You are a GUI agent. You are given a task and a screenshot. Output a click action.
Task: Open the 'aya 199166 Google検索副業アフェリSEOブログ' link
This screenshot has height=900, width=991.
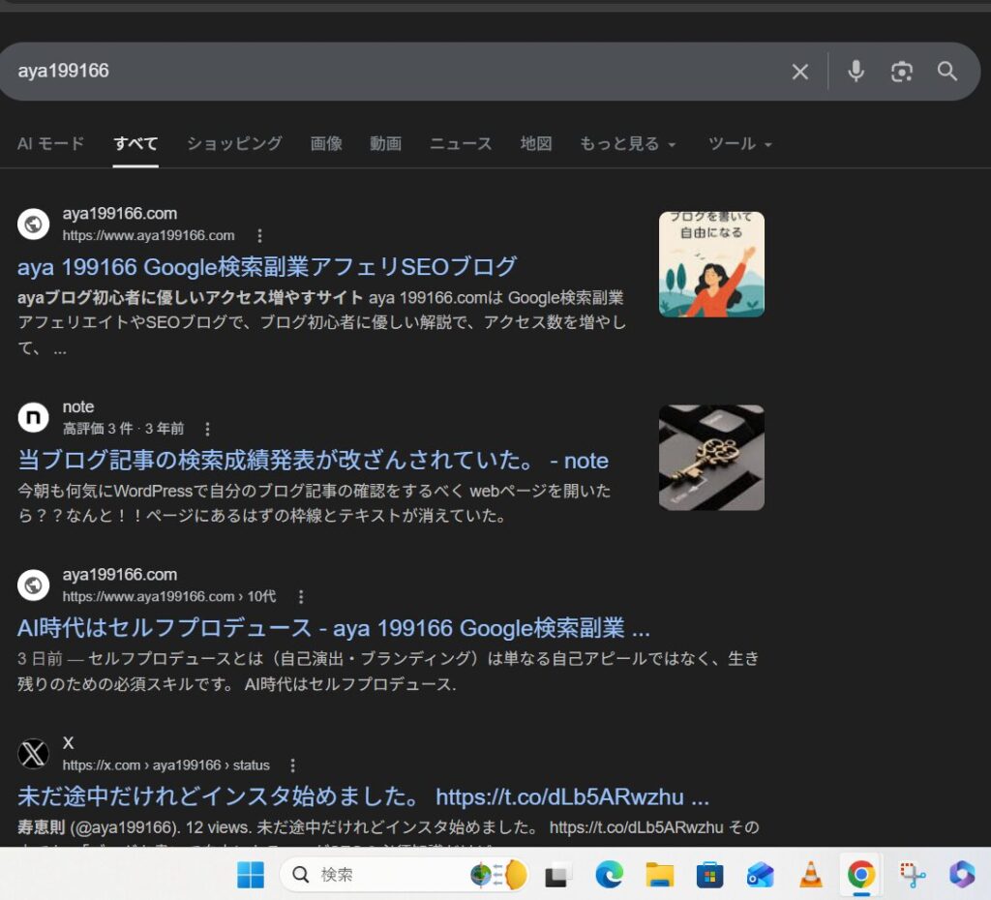pos(267,267)
